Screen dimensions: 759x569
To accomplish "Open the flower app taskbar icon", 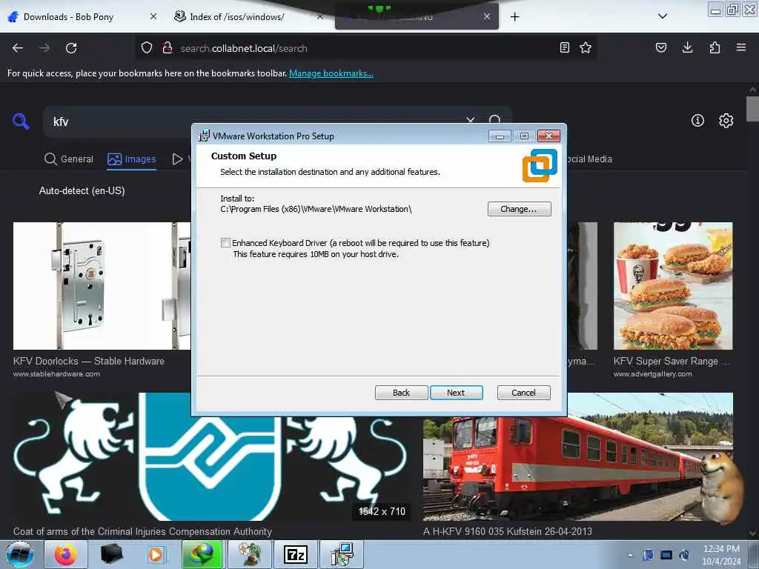I will (x=249, y=554).
